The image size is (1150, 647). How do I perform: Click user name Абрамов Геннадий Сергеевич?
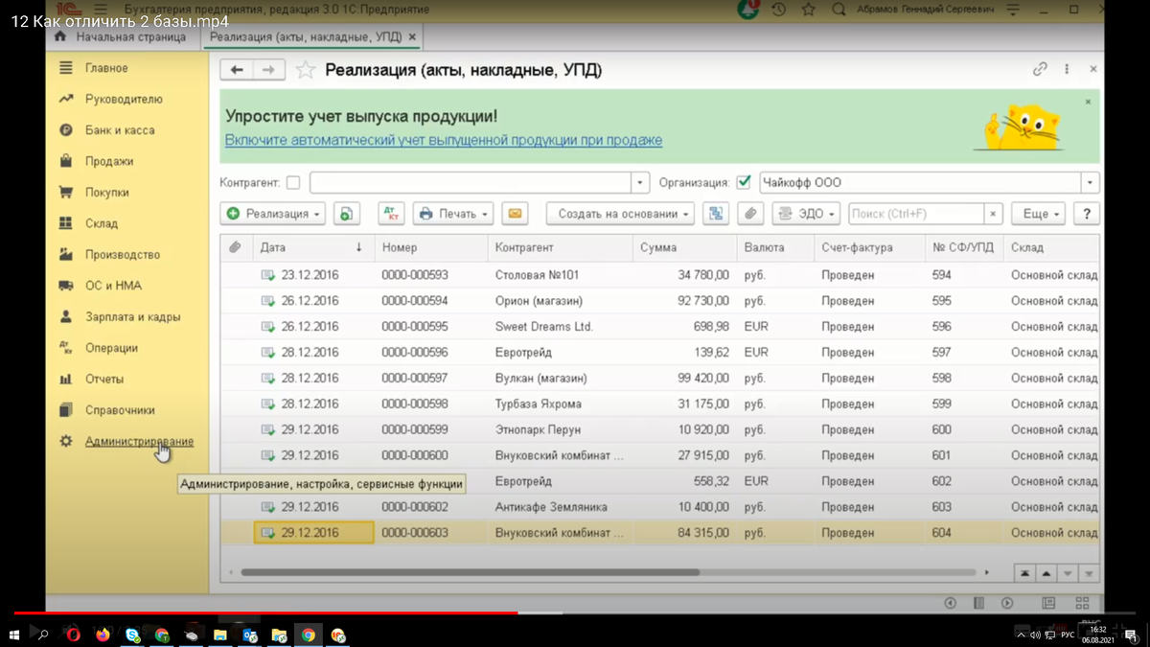click(926, 10)
